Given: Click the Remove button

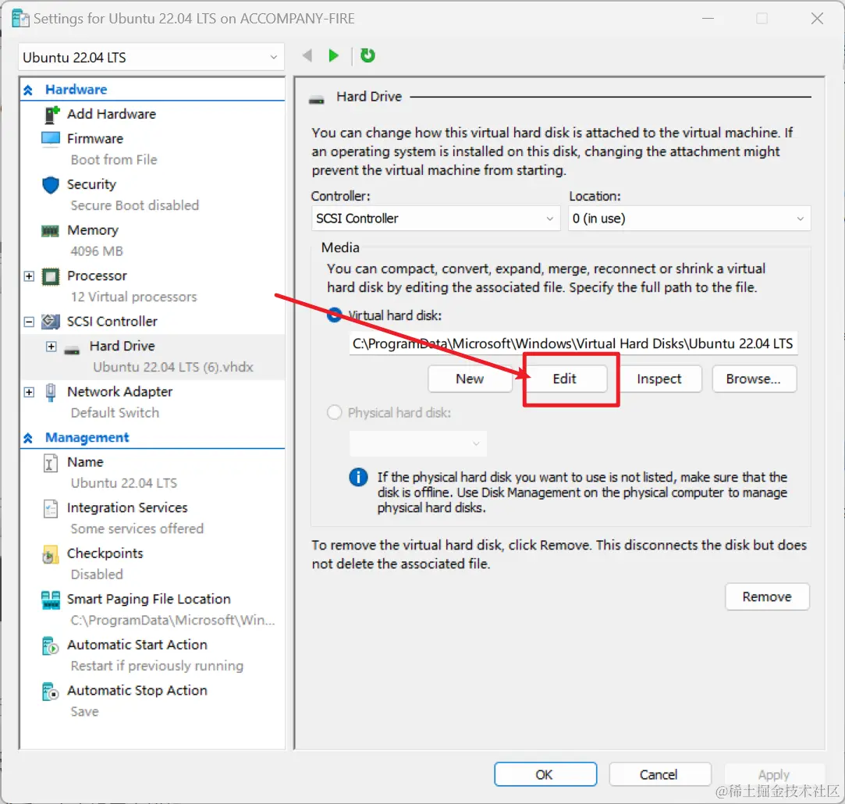Looking at the screenshot, I should (x=767, y=596).
